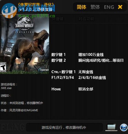
Task: Switch language to ENG
Action: 109,7
